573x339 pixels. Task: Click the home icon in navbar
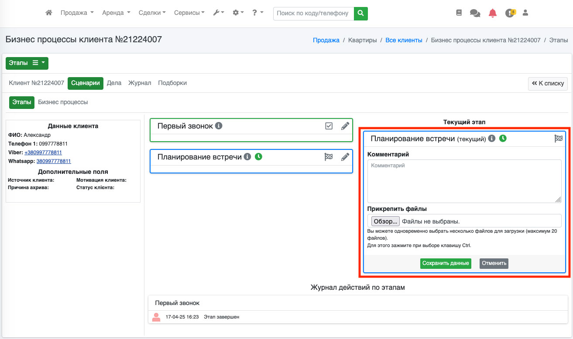(49, 13)
